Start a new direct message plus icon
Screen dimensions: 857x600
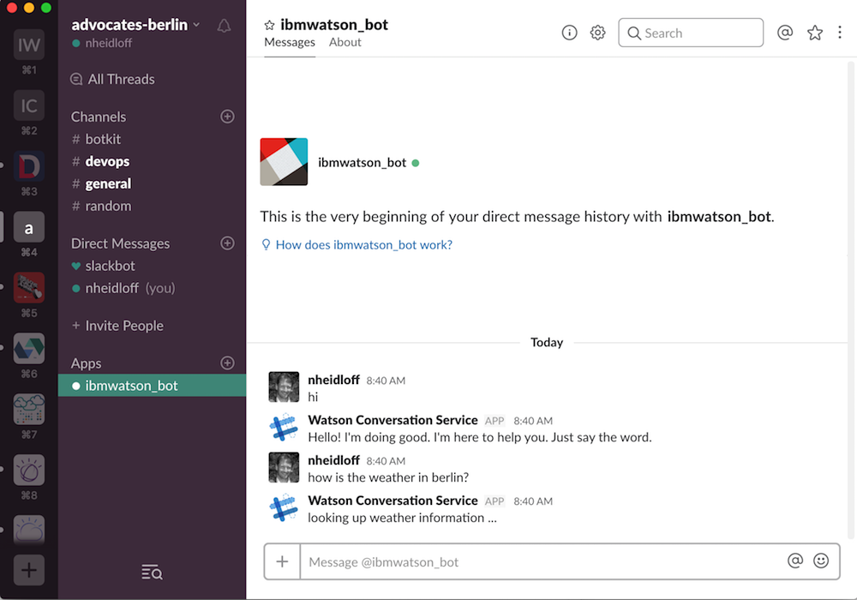click(x=227, y=243)
